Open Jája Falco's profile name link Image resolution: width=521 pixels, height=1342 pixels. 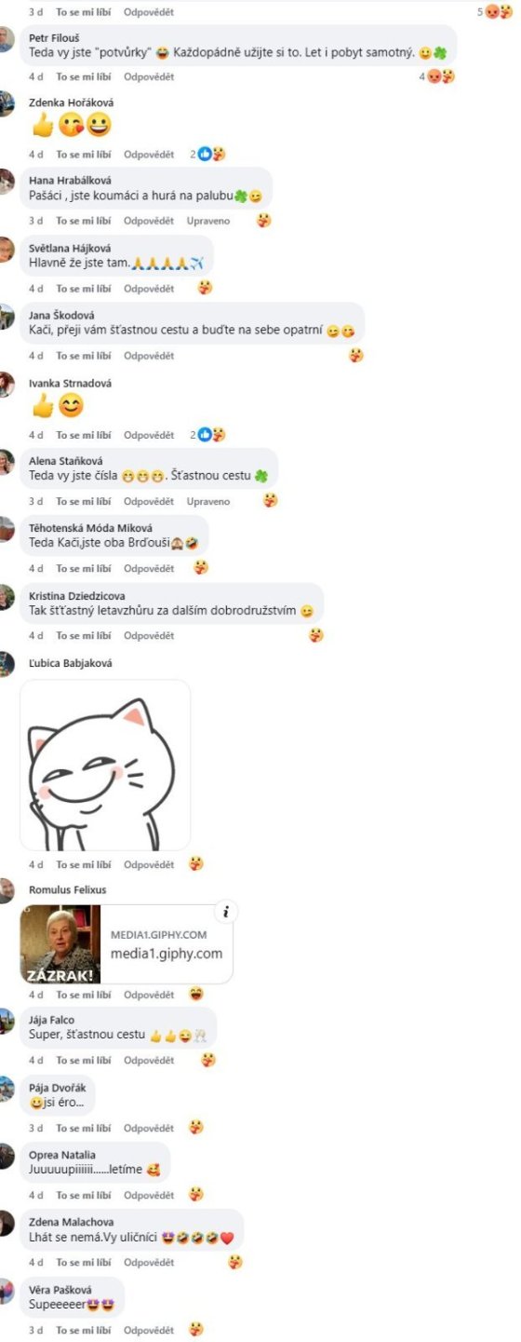tap(52, 1021)
